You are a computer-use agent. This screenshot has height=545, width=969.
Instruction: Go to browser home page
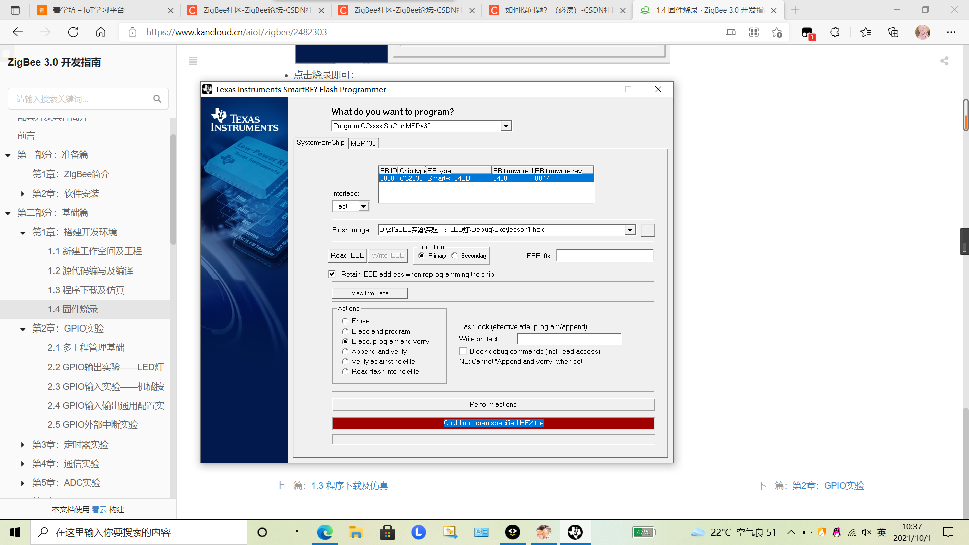point(101,32)
